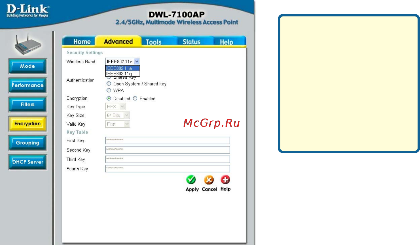Image resolution: width=420 pixels, height=245 pixels.
Task: Go to the Status tab
Action: pyautogui.click(x=191, y=42)
